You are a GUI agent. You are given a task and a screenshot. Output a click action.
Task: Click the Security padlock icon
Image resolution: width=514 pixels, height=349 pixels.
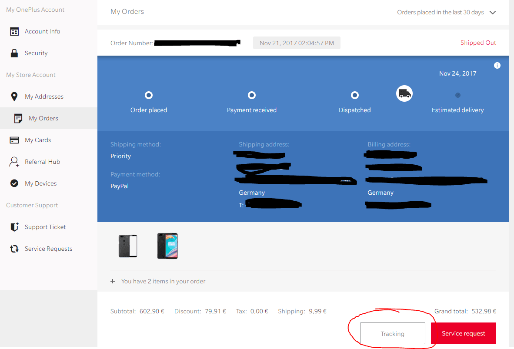point(14,53)
